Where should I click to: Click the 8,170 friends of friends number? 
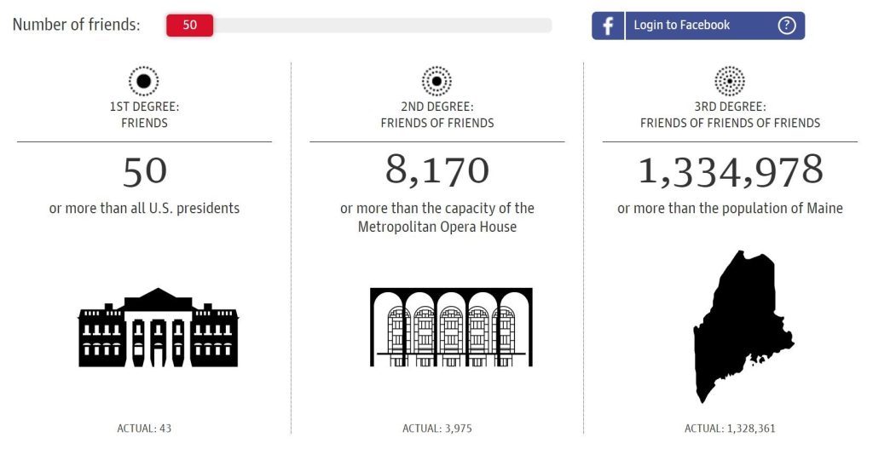(437, 170)
